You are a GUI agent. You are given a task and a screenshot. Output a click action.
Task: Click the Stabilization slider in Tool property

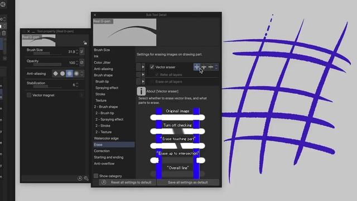tap(47, 87)
